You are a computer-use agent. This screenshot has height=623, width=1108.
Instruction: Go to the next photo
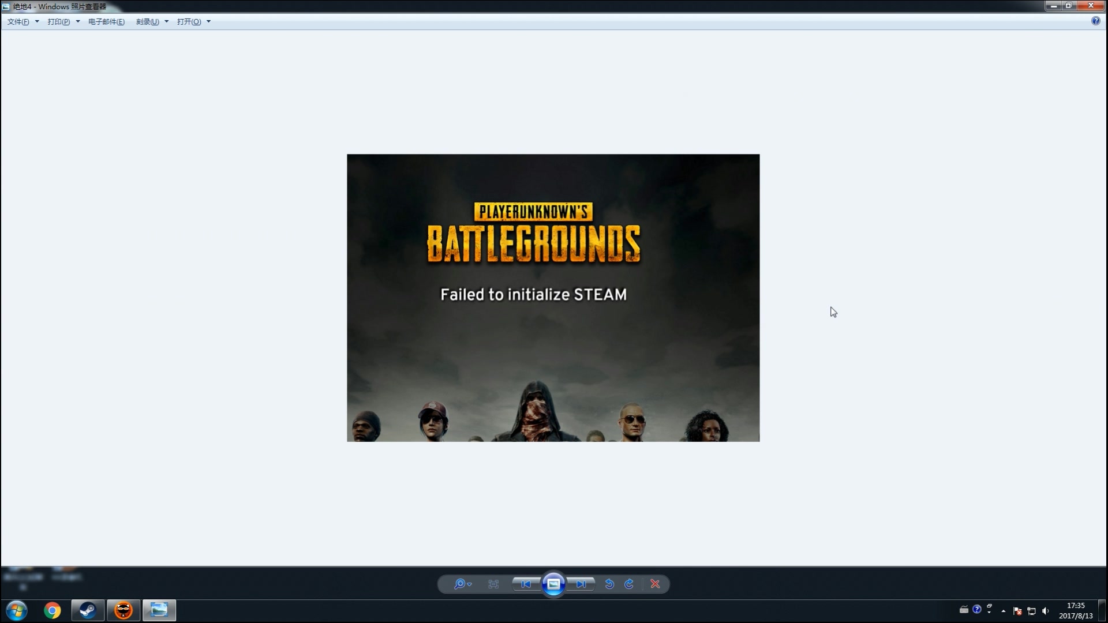pyautogui.click(x=581, y=584)
